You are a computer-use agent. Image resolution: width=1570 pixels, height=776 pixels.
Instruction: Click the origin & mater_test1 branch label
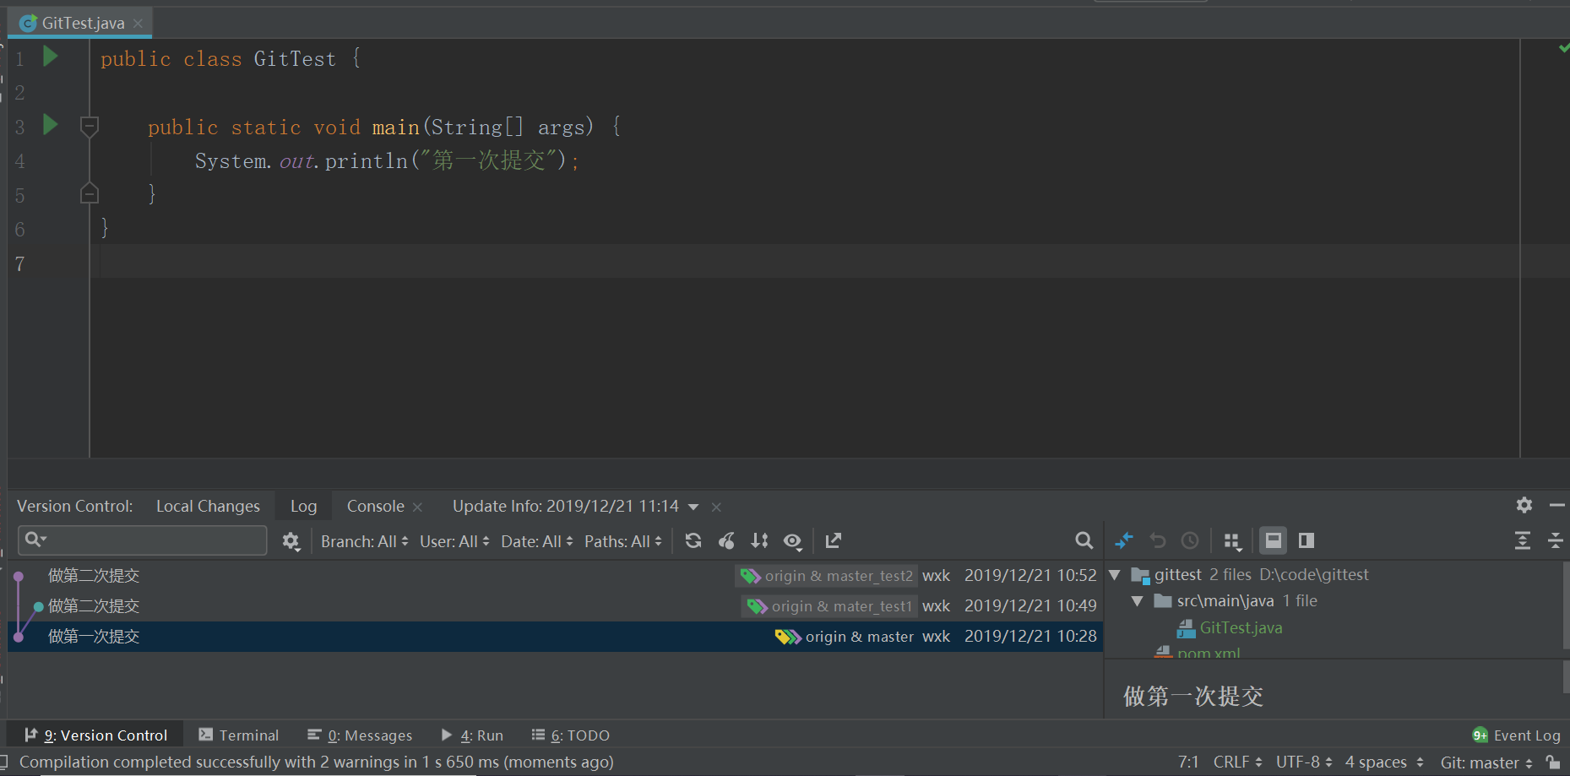pos(830,606)
